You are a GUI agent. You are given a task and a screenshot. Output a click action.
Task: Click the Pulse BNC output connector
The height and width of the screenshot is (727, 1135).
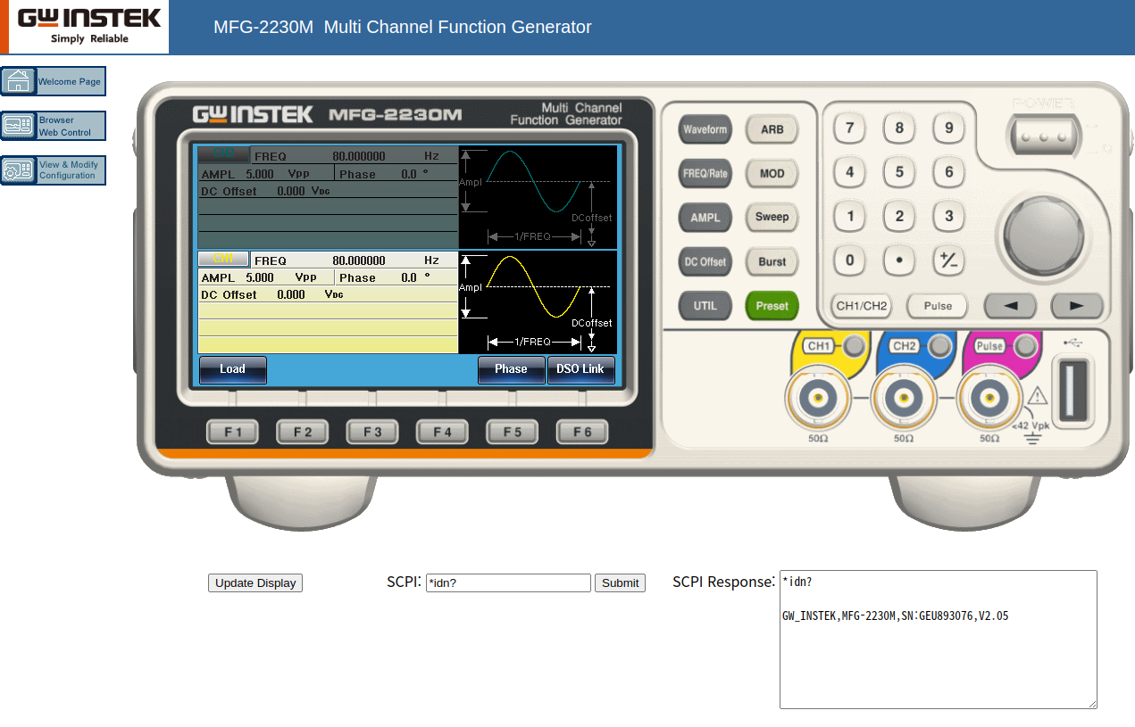point(989,399)
